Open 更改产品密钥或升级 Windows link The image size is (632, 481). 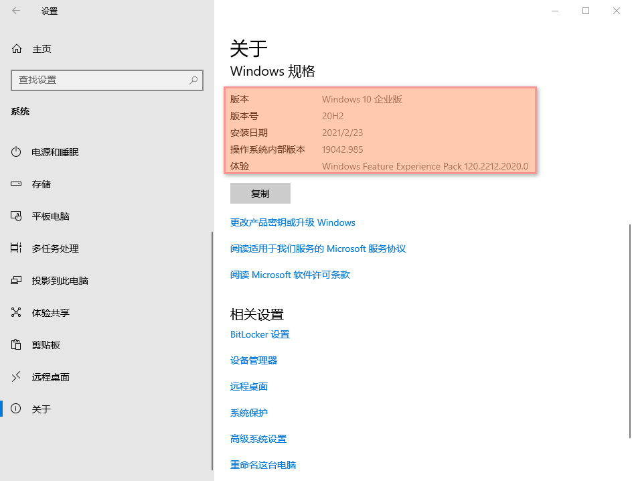293,222
